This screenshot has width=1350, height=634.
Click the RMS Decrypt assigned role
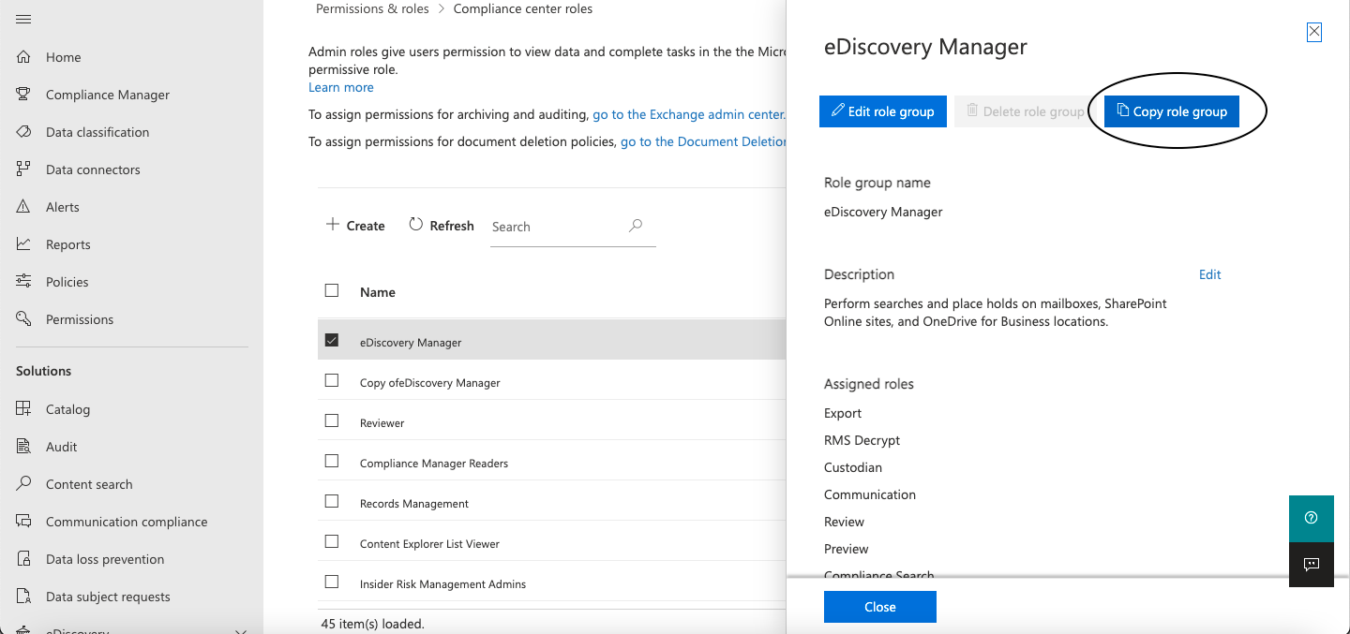point(862,440)
